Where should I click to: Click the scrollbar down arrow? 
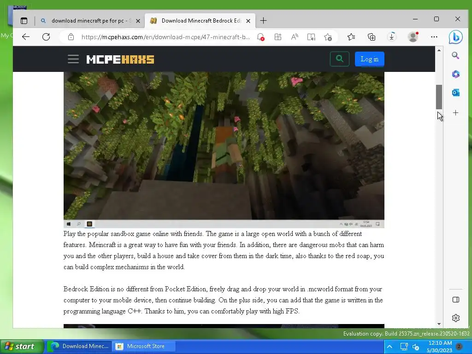tap(439, 324)
